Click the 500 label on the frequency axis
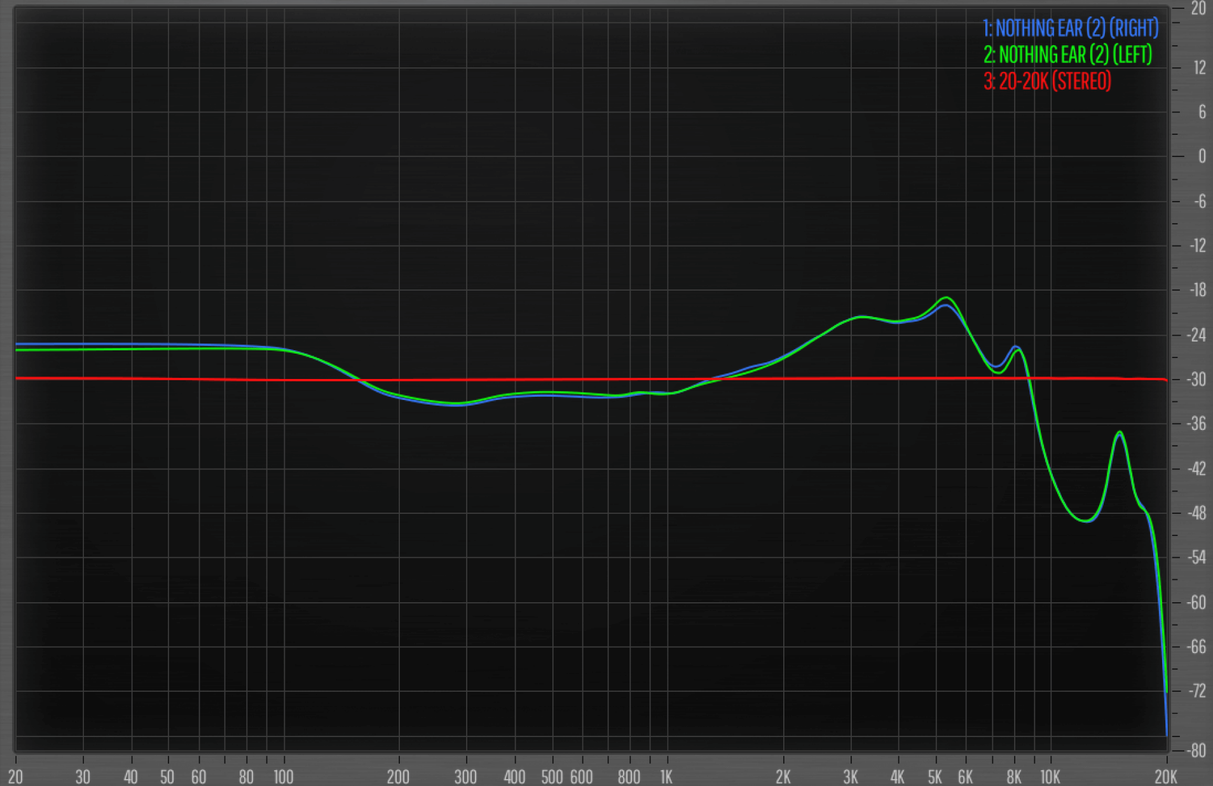The height and width of the screenshot is (786, 1213). [x=551, y=776]
